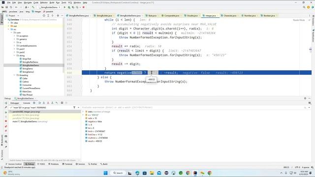The image size is (315, 177).
Task: Collapse the string package folder
Action: [14, 56]
